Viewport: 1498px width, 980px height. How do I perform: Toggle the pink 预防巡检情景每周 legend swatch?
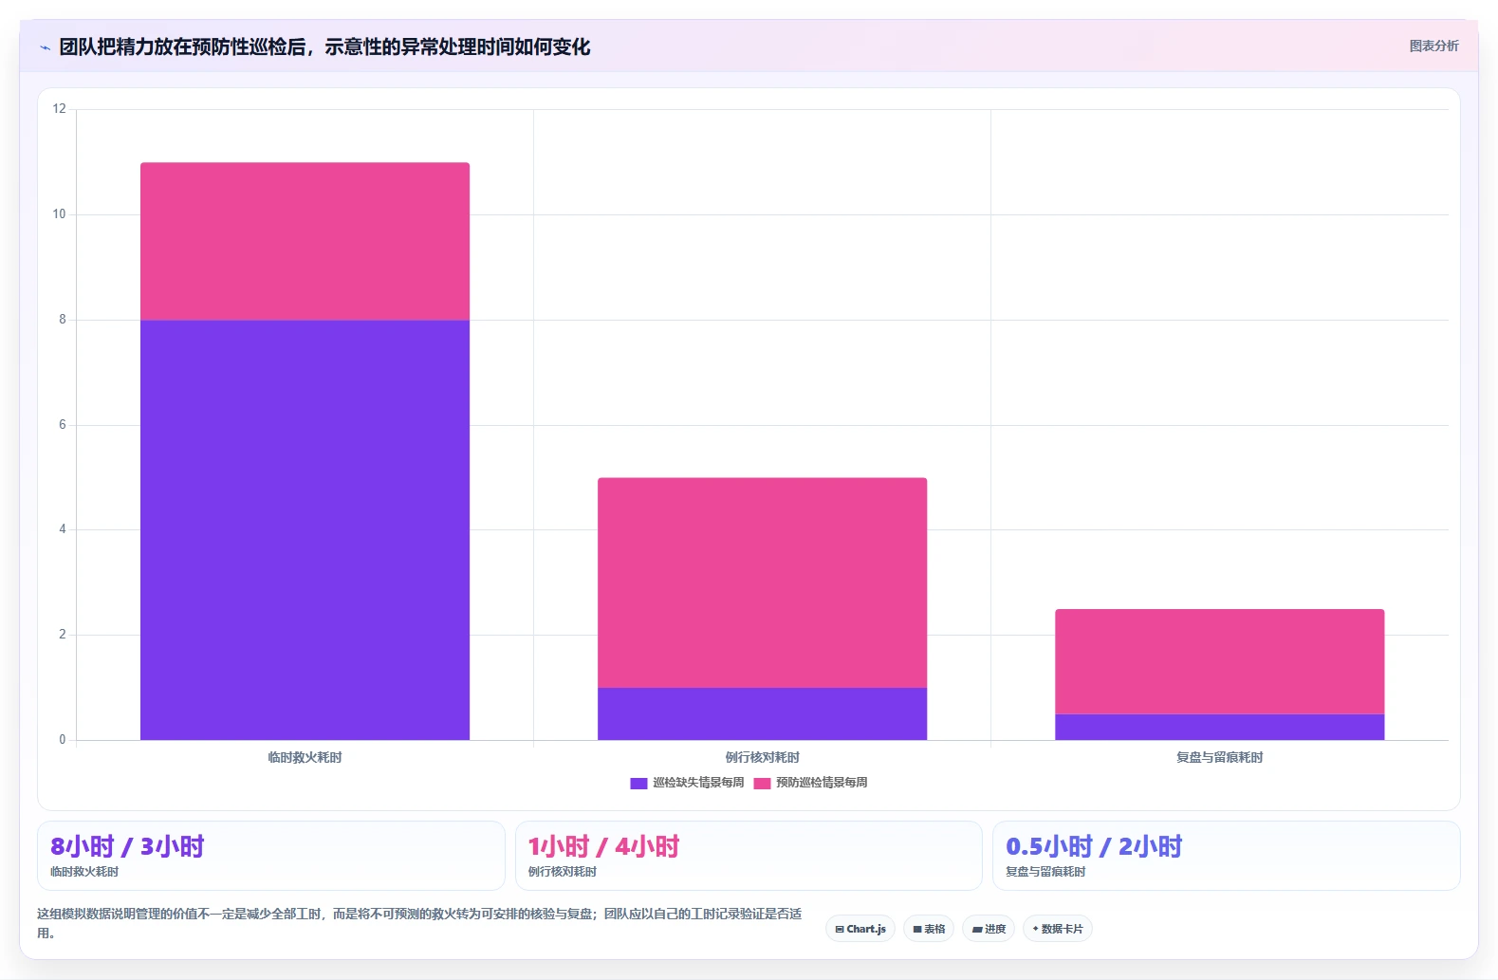point(762,783)
